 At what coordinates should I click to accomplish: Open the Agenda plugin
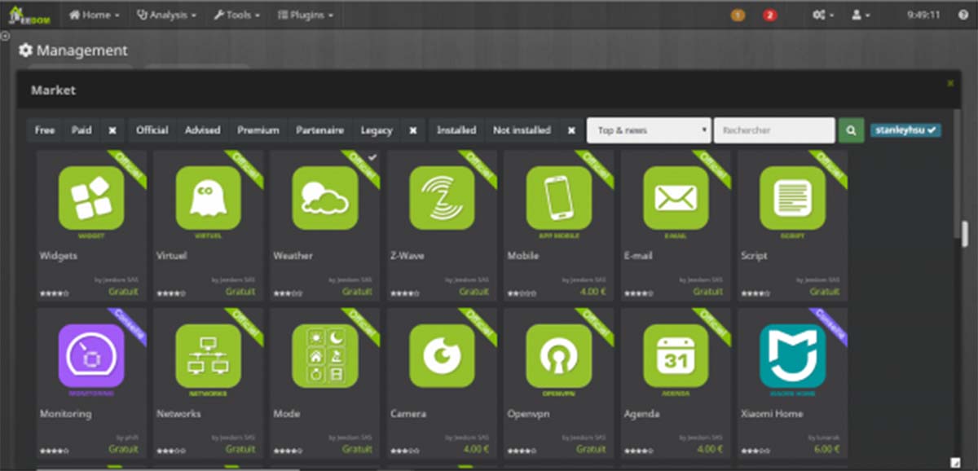(675, 356)
